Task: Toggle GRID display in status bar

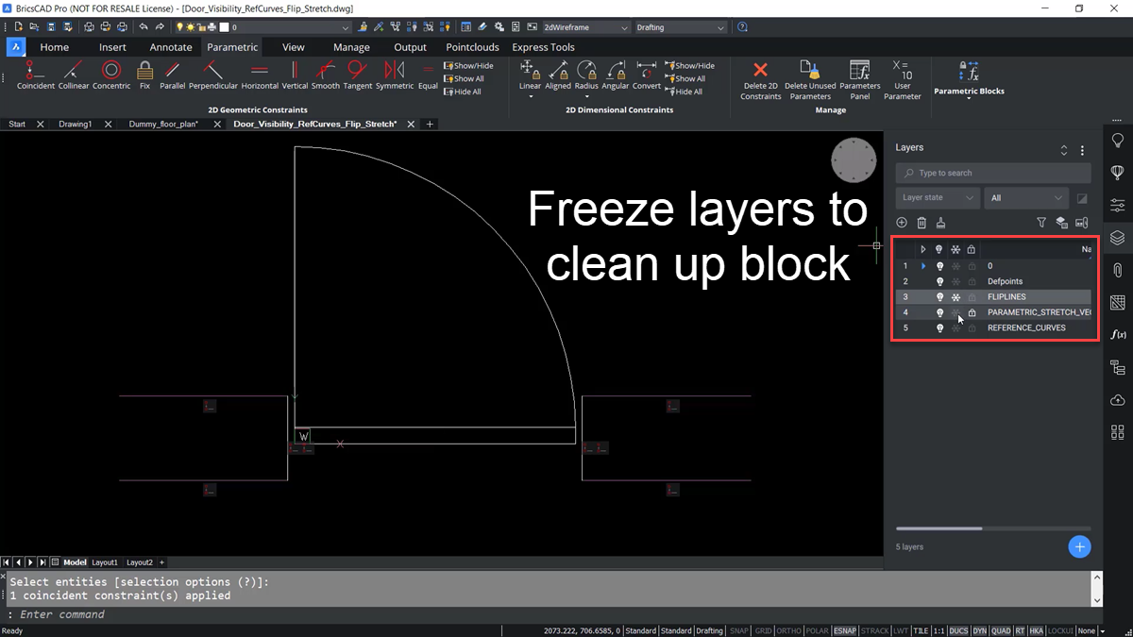Action: click(x=763, y=630)
